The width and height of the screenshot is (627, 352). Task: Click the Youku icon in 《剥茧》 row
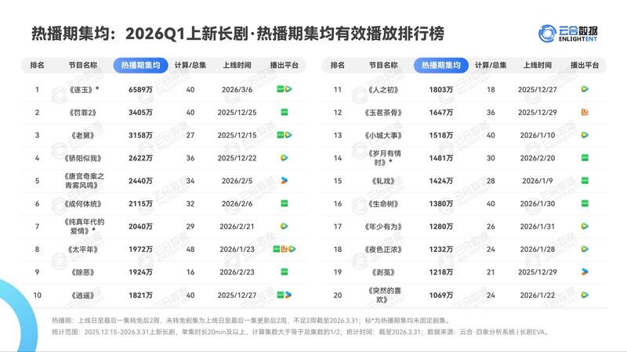point(584,271)
